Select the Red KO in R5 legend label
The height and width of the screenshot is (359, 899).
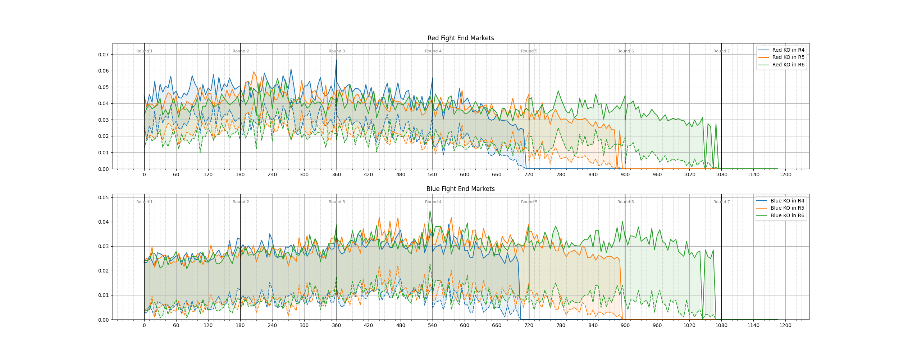pos(788,57)
